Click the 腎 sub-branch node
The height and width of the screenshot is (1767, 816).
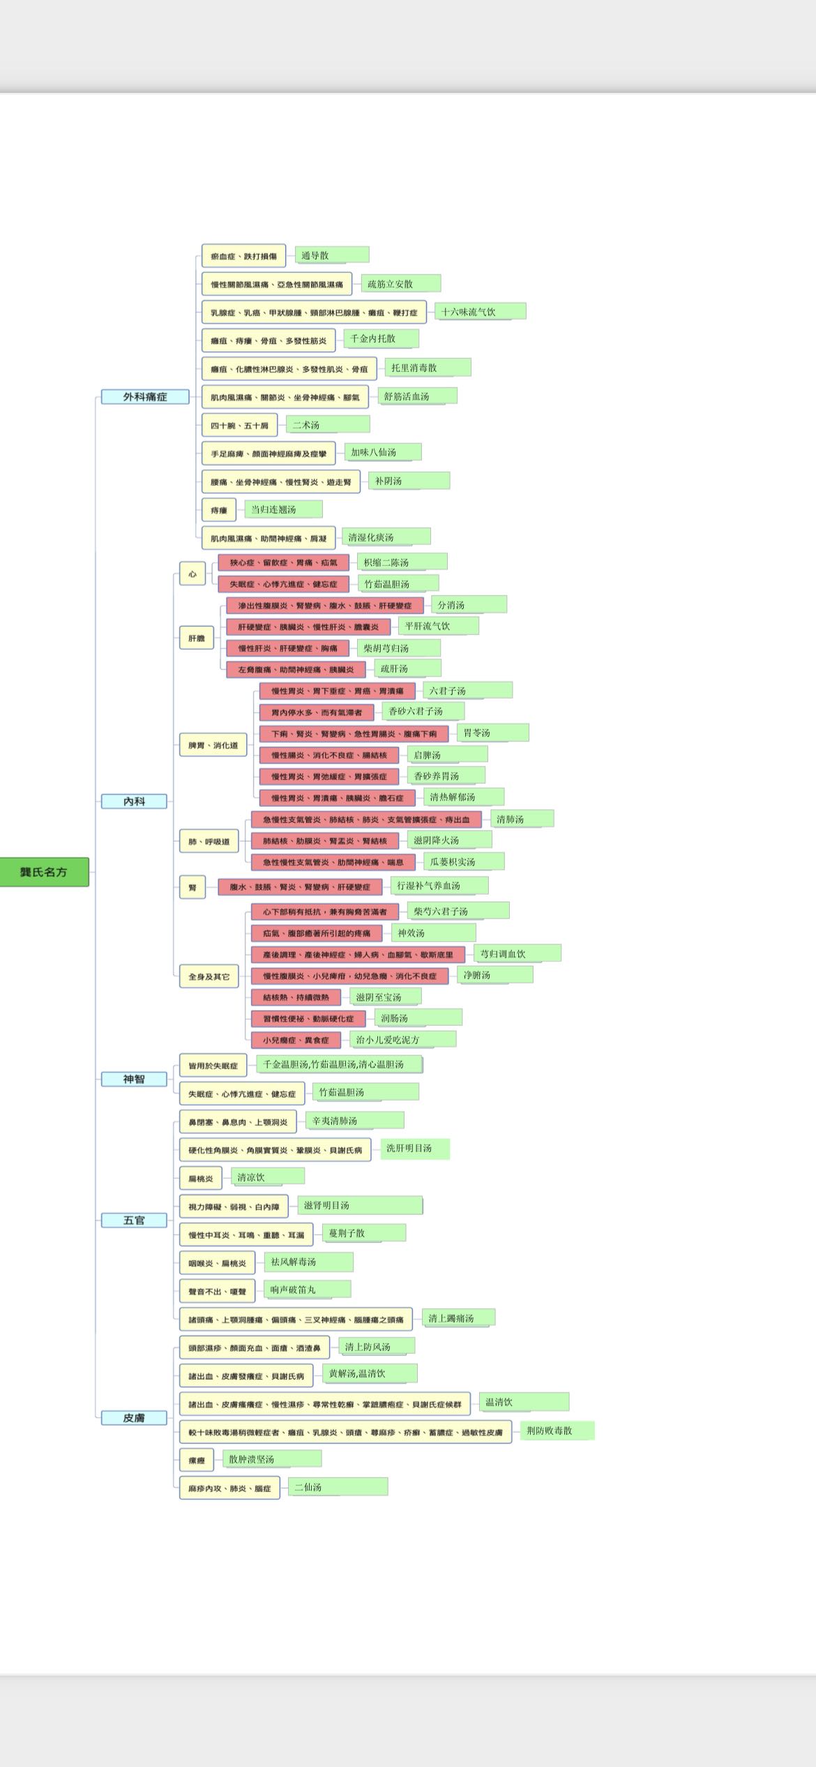tap(192, 888)
